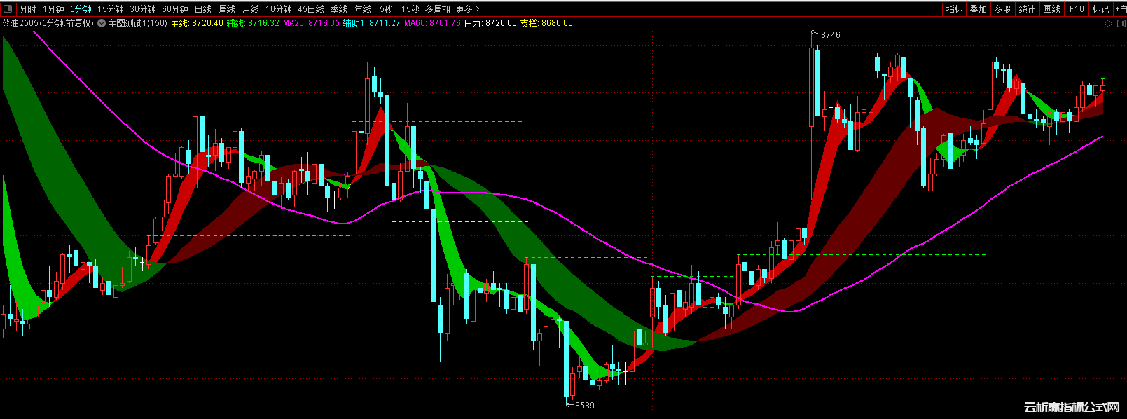Open the indicator dropdown circle before 主图测试1
This screenshot has width=1127, height=419.
click(102, 23)
